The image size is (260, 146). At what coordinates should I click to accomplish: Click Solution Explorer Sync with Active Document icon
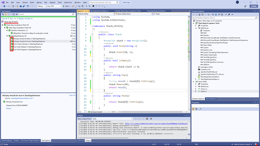pos(213,14)
